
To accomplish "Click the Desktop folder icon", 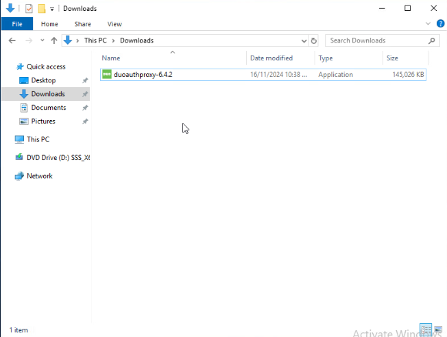I will (x=24, y=80).
